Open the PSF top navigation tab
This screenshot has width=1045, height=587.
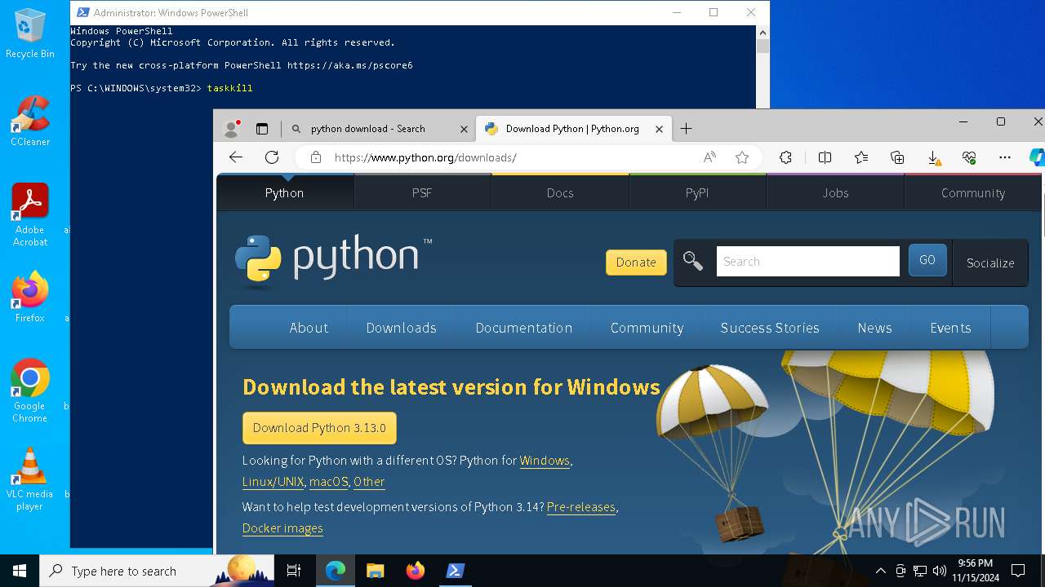422,193
